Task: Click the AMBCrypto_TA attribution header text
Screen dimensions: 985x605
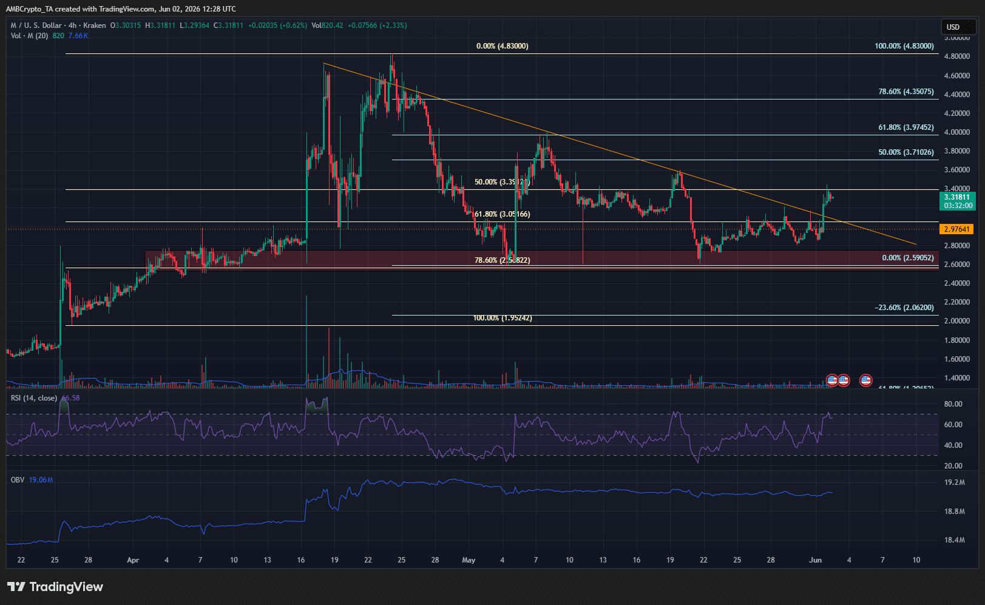Action: coord(121,9)
